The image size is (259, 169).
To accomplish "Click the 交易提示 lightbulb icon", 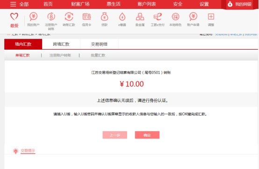I will pos(16,151).
